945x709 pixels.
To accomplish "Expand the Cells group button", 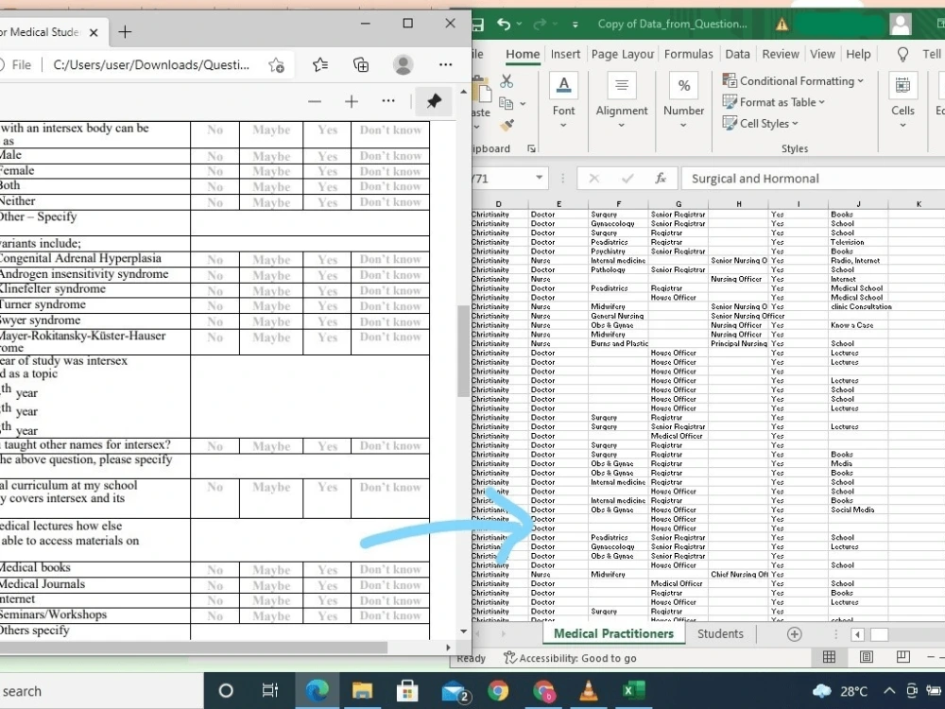I will pos(902,100).
